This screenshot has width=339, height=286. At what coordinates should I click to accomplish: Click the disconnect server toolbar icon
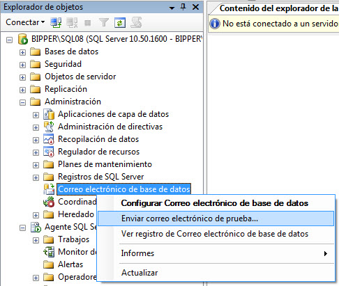click(x=72, y=22)
